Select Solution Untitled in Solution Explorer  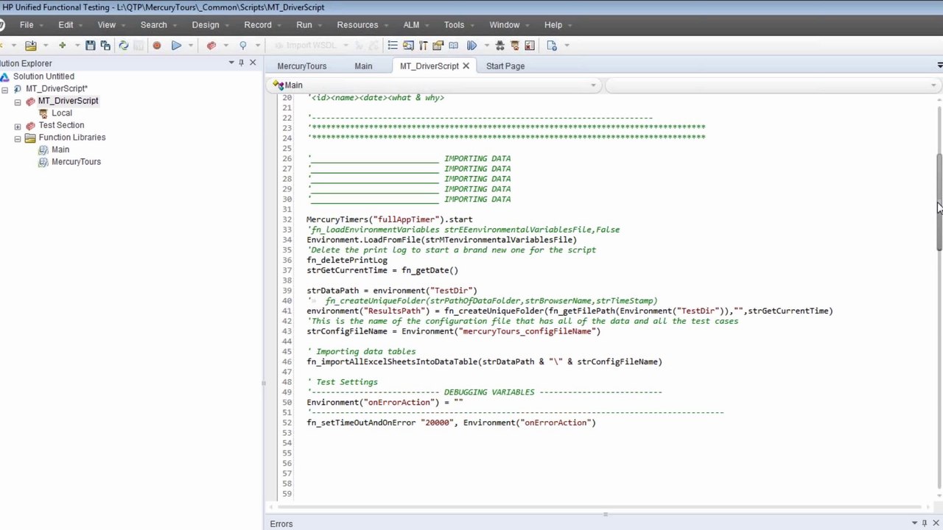pyautogui.click(x=43, y=77)
